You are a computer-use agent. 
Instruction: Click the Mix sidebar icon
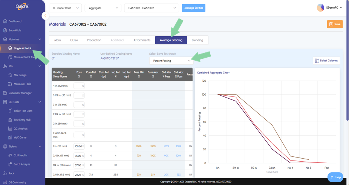[x=5, y=66]
